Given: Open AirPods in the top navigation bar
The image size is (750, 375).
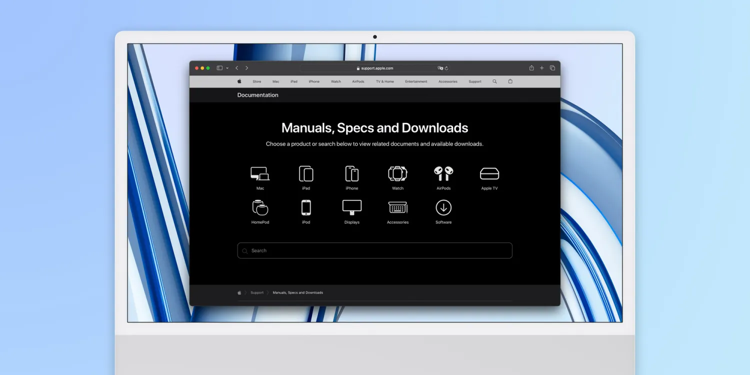Looking at the screenshot, I should pyautogui.click(x=358, y=81).
